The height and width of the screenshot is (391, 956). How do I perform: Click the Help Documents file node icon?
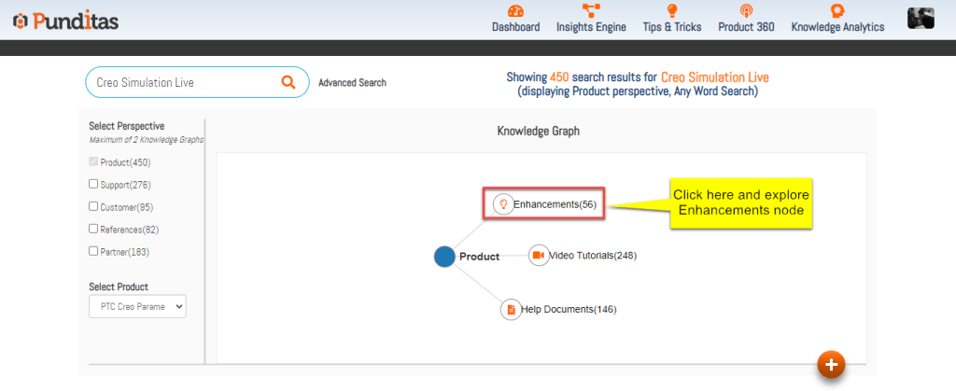click(x=511, y=309)
